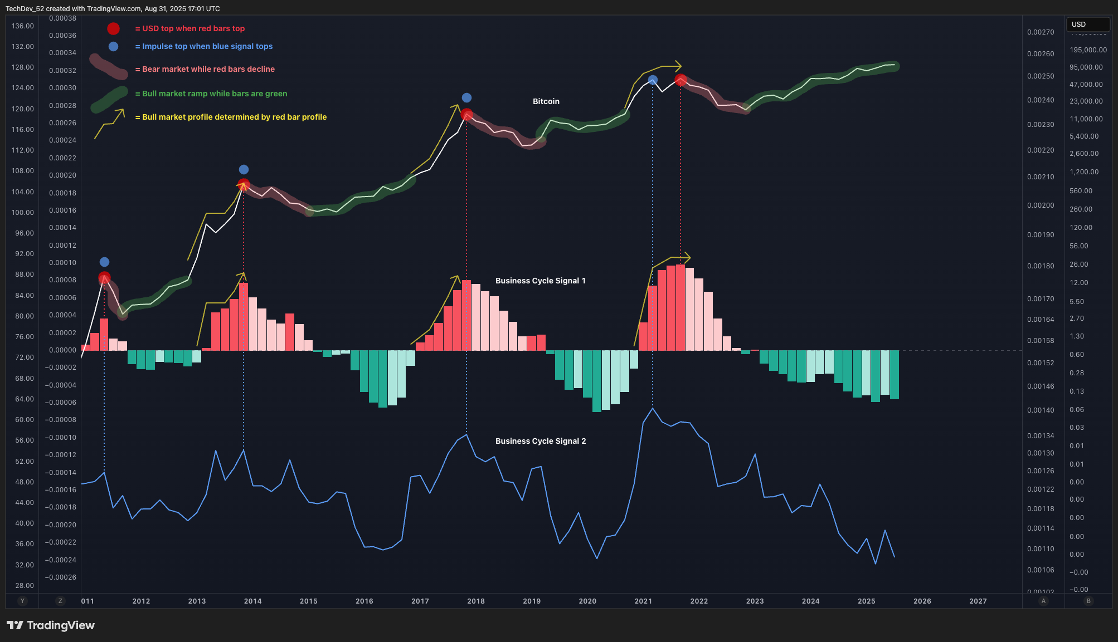Click the red dot legend marker for USD top
This screenshot has height=642, width=1118.
coord(114,28)
